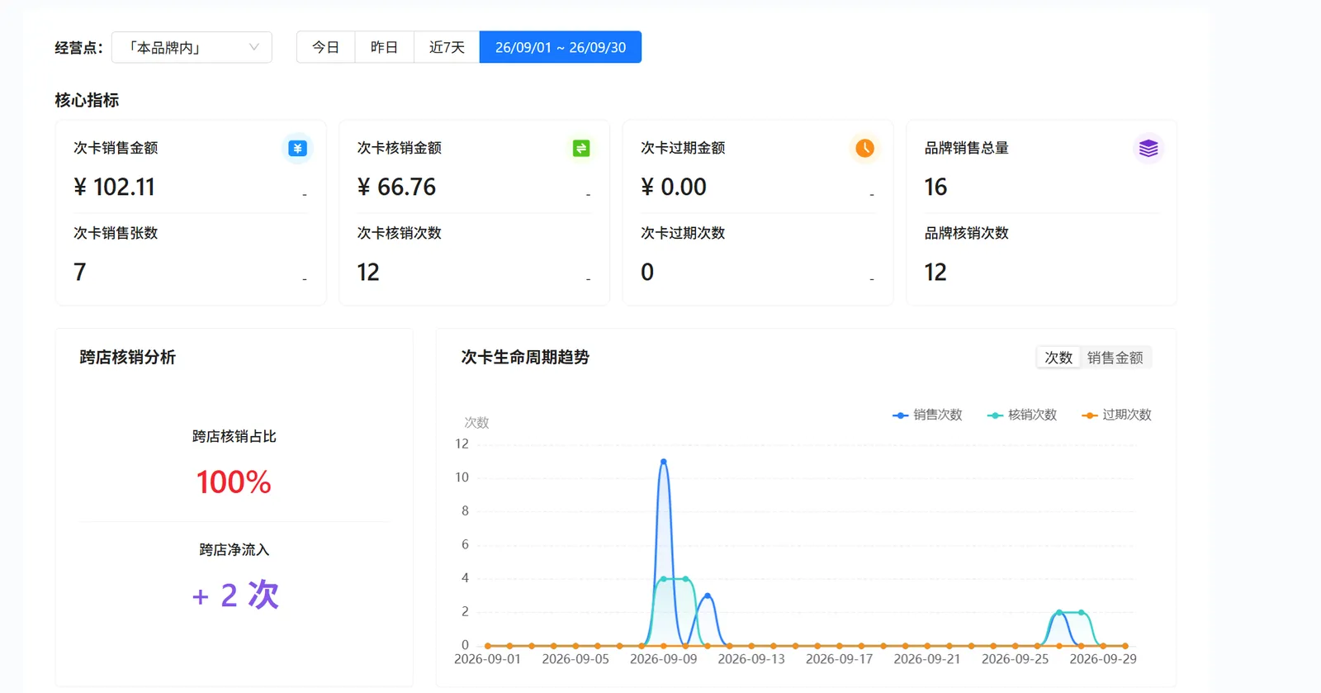Image resolution: width=1321 pixels, height=693 pixels.
Task: Open the 26/09/01 ~ 26/09/30 date range picker
Action: [561, 47]
